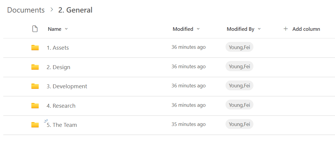Click the Development folder icon
The height and width of the screenshot is (146, 335).
pyautogui.click(x=35, y=86)
